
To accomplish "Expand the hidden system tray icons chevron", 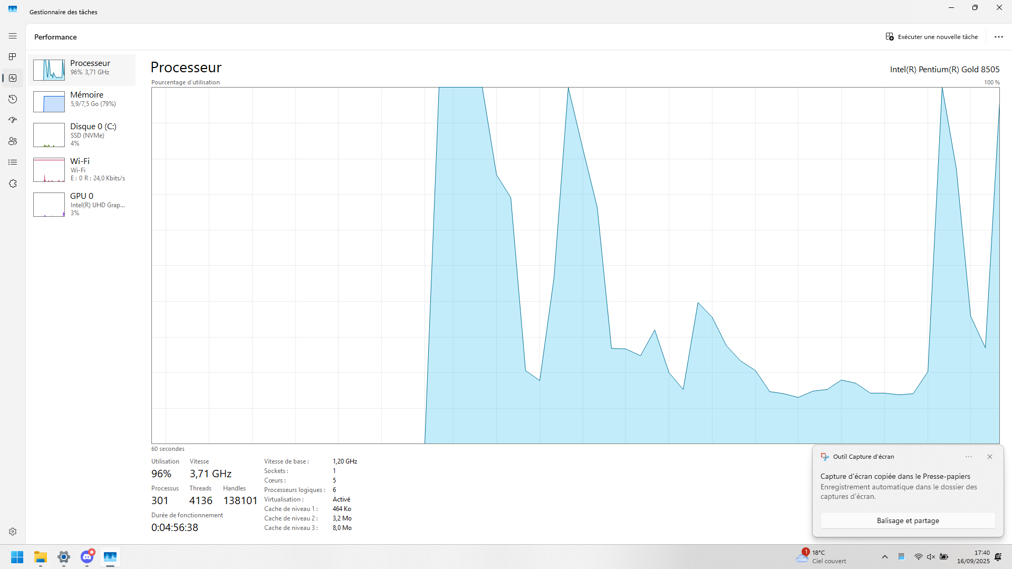I will pos(885,557).
